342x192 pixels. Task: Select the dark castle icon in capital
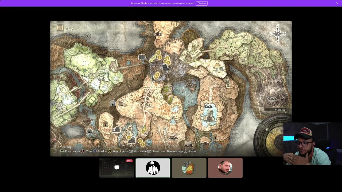click(x=166, y=68)
